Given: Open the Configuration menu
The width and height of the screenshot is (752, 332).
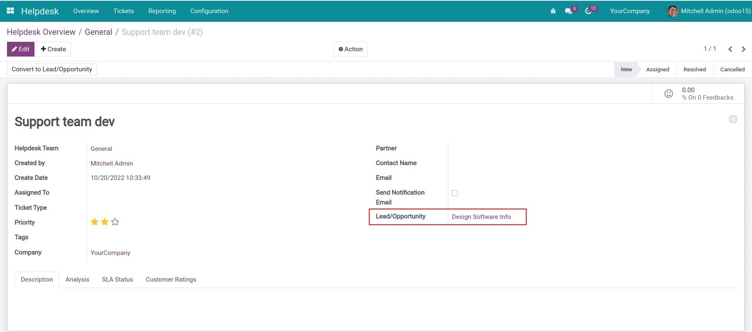Looking at the screenshot, I should (x=209, y=11).
